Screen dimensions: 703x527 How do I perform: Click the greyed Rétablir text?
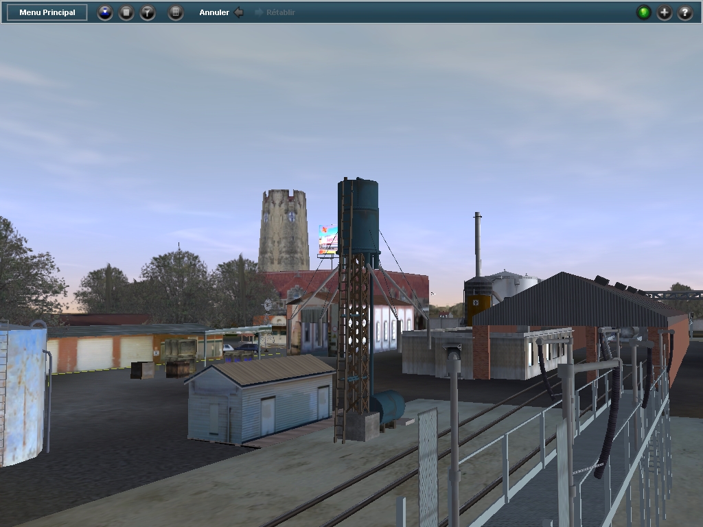pos(281,12)
